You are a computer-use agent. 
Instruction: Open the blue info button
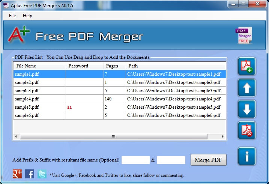pos(247,156)
